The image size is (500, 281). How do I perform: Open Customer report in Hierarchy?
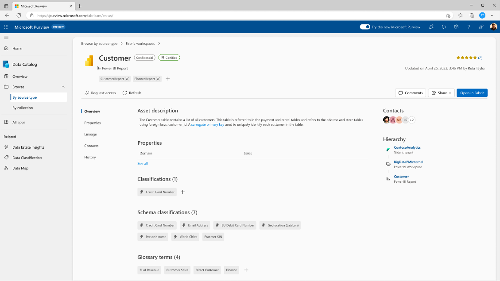[x=401, y=177]
